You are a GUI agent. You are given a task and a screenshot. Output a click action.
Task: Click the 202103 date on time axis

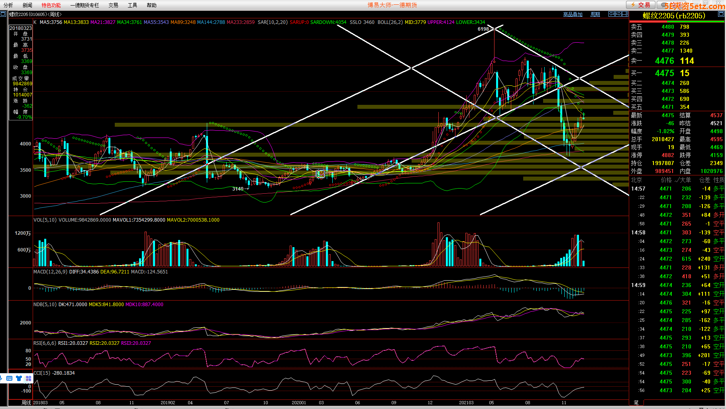pos(466,403)
